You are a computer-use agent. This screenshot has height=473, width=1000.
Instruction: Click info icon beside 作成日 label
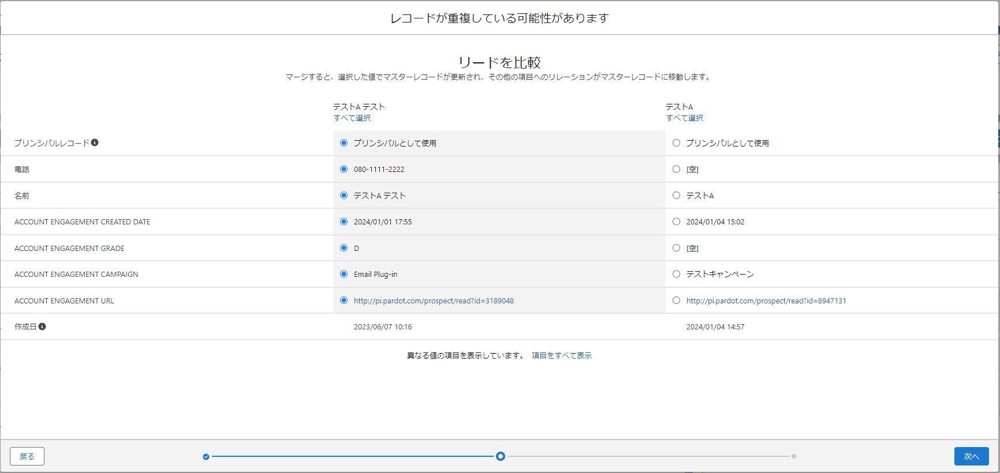(x=42, y=326)
